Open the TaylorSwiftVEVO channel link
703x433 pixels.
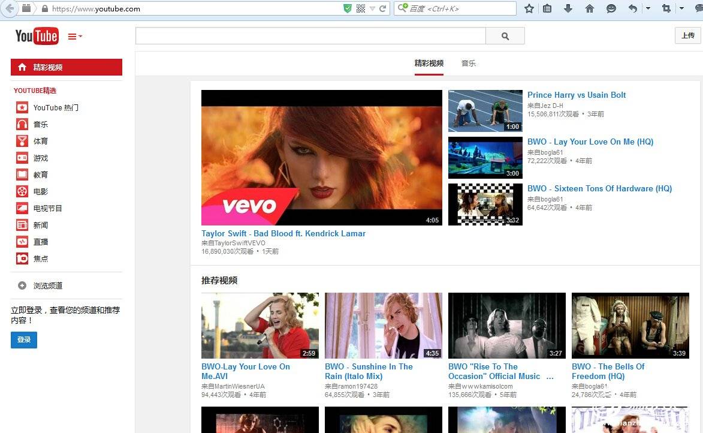point(240,243)
